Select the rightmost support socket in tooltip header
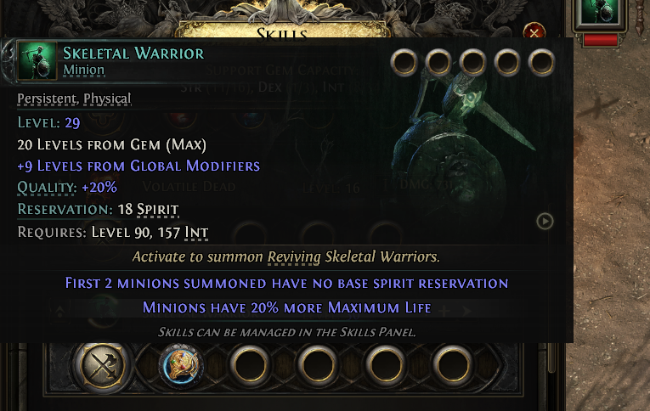 [541, 63]
